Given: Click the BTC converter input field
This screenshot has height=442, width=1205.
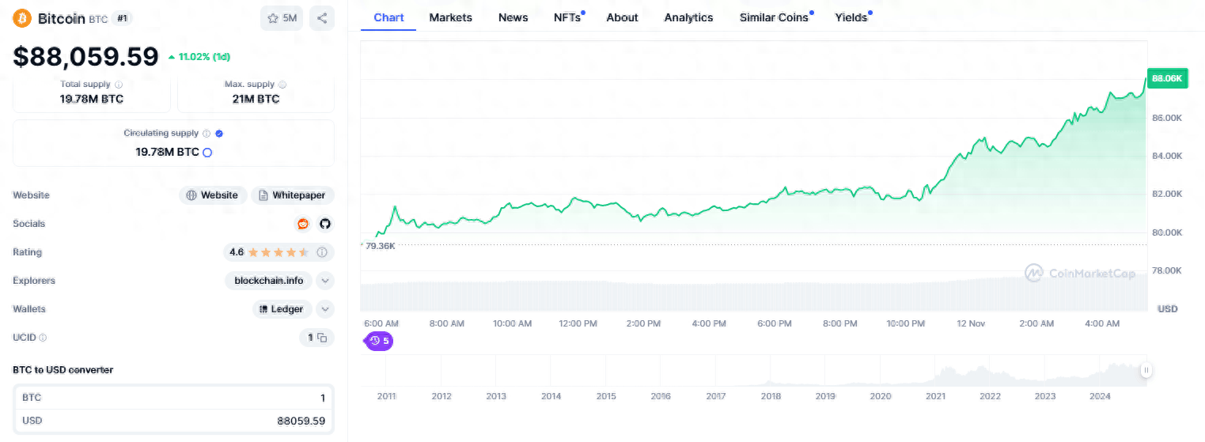Looking at the screenshot, I should (174, 398).
